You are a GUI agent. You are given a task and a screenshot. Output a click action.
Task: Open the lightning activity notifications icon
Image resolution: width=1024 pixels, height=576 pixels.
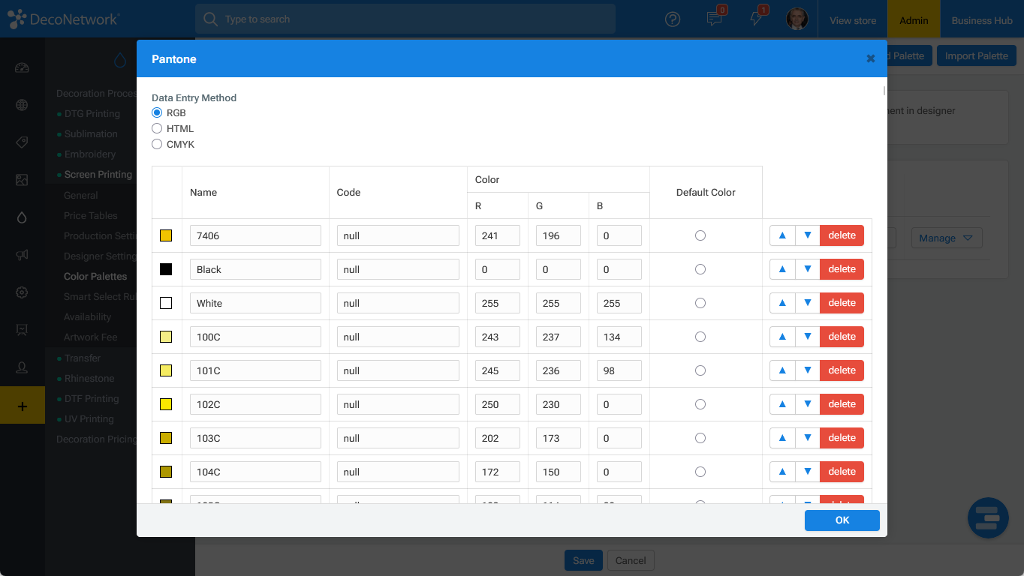pos(756,19)
